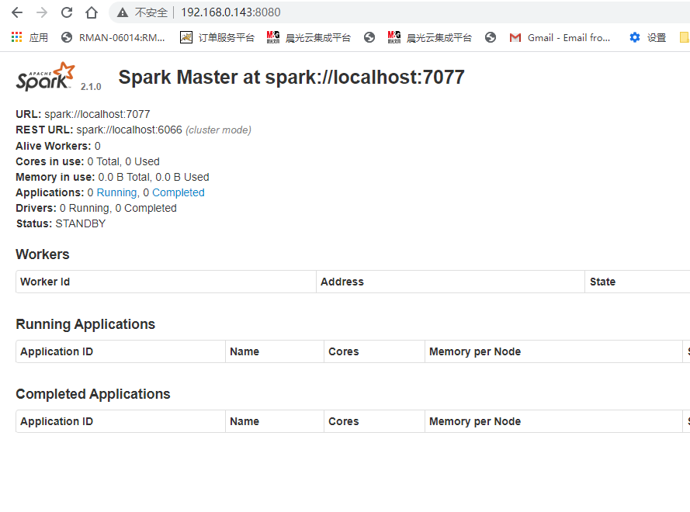Click the Apache Spark logo
This screenshot has width=690, height=512.
[x=46, y=77]
